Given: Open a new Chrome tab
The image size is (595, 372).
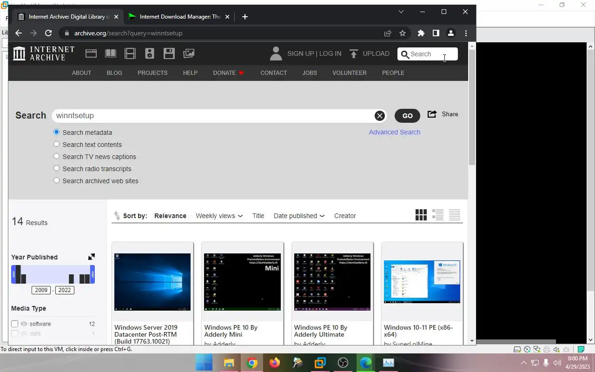Looking at the screenshot, I should (x=245, y=17).
